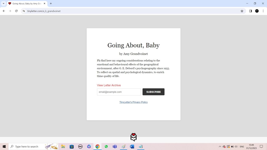267x150 pixels.
Task: View site information icon in address bar
Action: [x=24, y=11]
